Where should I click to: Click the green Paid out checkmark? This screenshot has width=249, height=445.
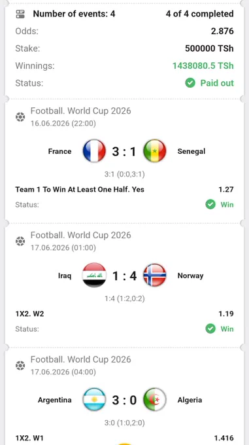pyautogui.click(x=190, y=83)
